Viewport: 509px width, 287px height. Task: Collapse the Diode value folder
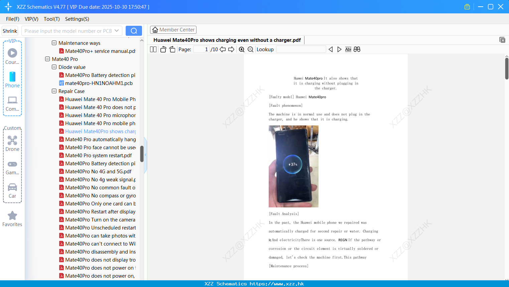coord(54,67)
